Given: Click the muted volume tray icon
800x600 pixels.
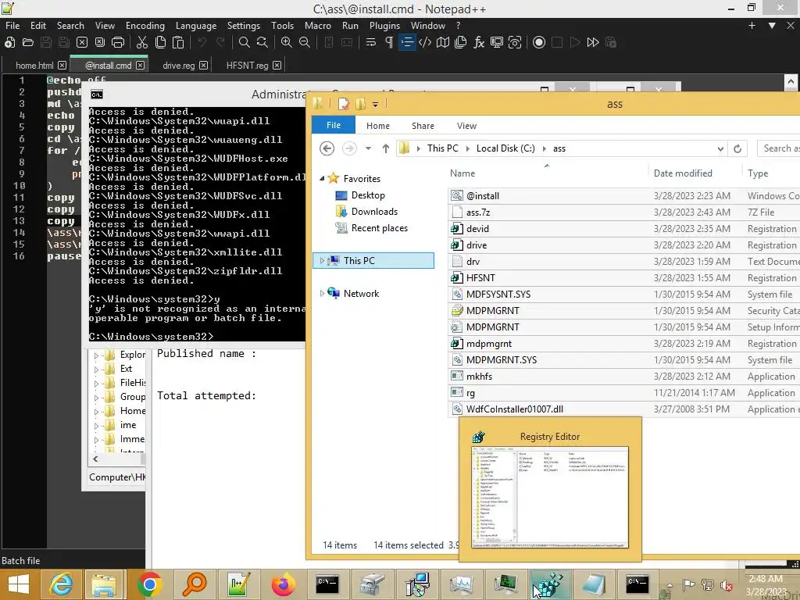Looking at the screenshot, I should click(726, 585).
